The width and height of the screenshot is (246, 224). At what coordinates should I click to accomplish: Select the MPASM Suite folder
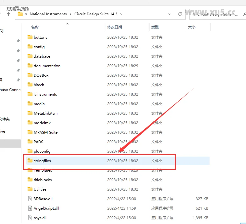click(x=46, y=132)
